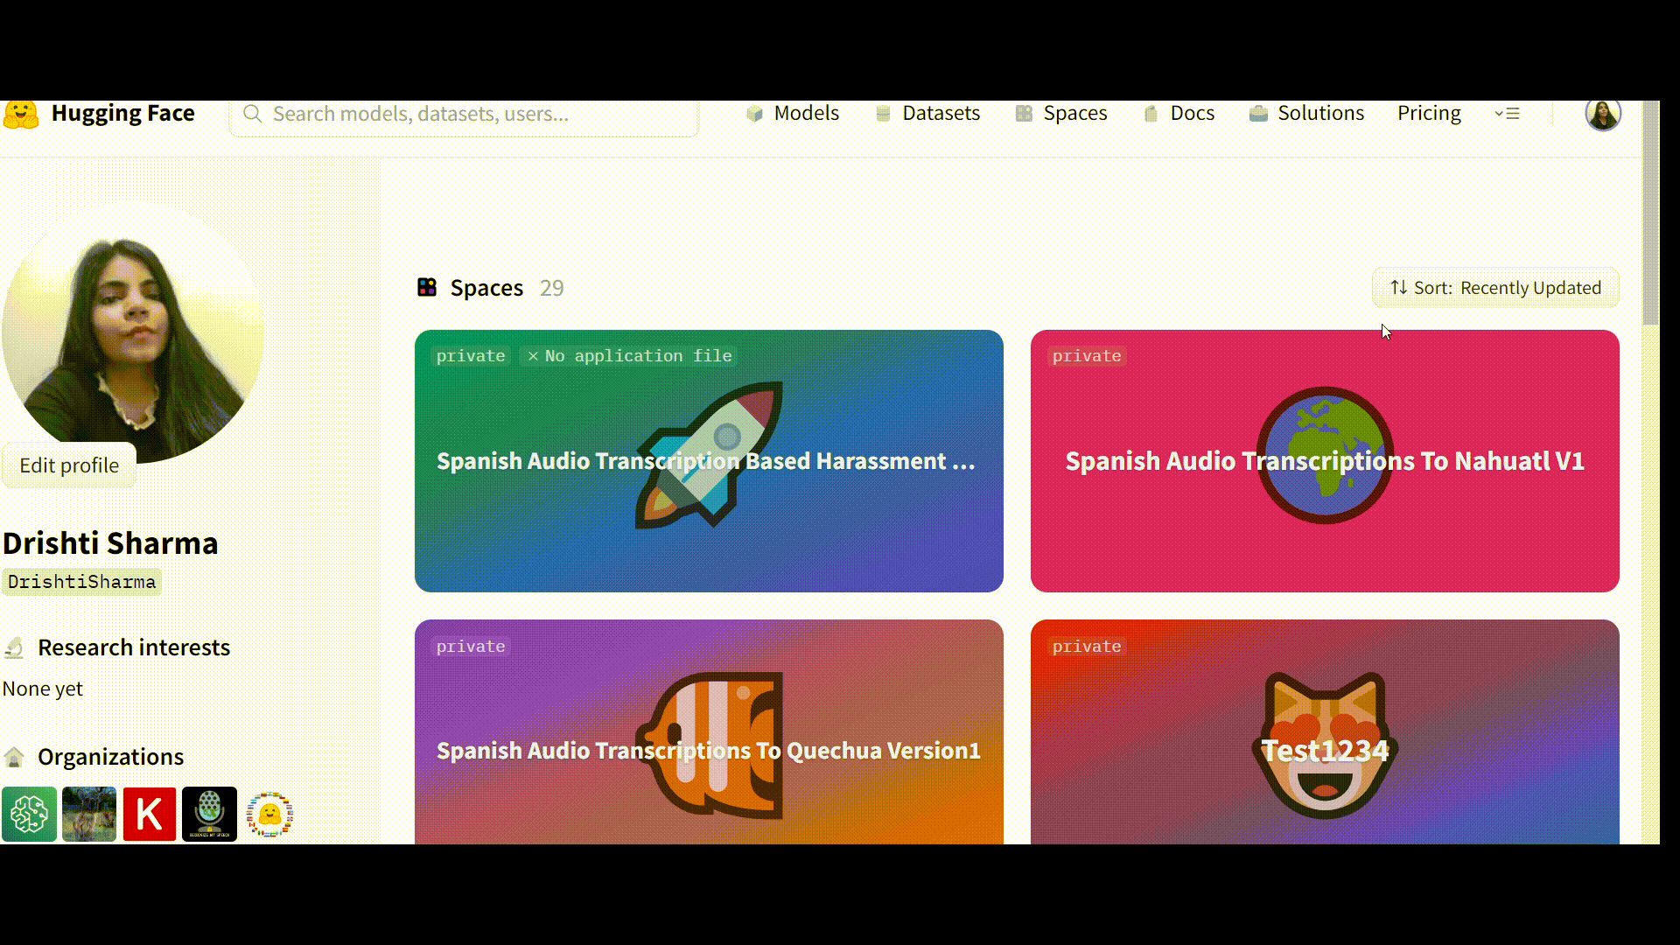Open the Keras organization icon
Screen dimensions: 1680x945
(x=149, y=814)
